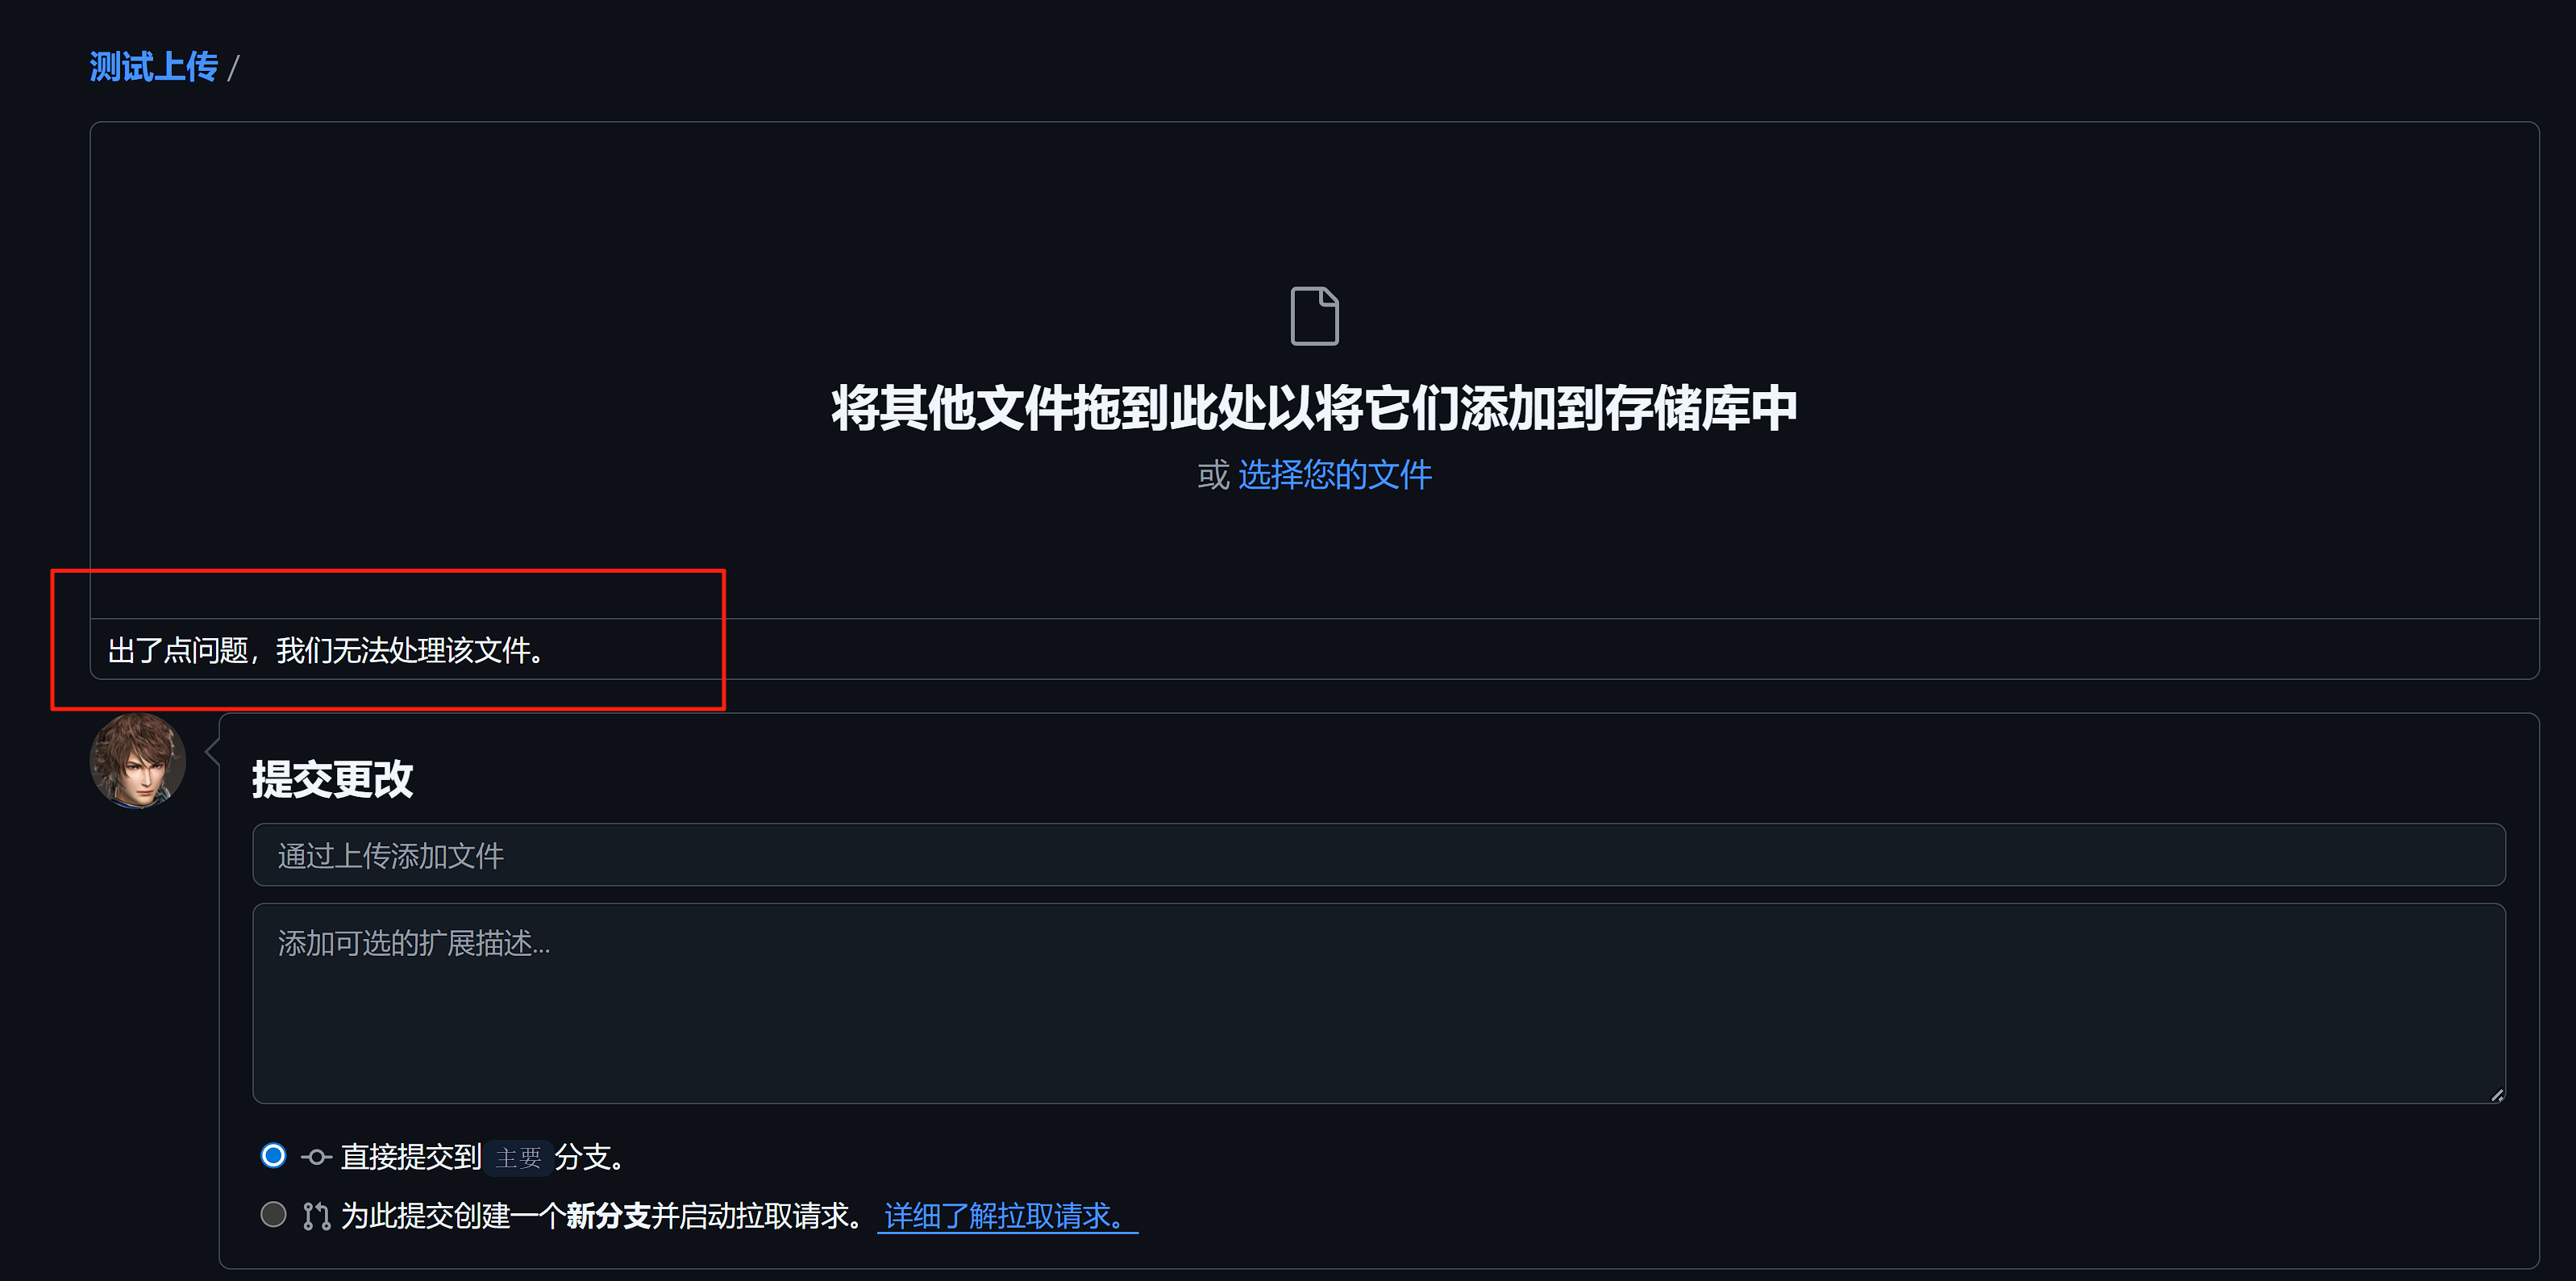This screenshot has height=1281, width=2576.
Task: Open the user avatar thumbnail
Action: [138, 761]
